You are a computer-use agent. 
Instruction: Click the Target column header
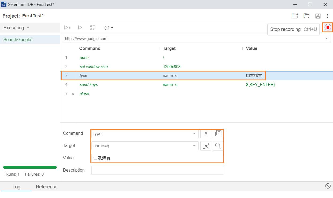pyautogui.click(x=169, y=48)
